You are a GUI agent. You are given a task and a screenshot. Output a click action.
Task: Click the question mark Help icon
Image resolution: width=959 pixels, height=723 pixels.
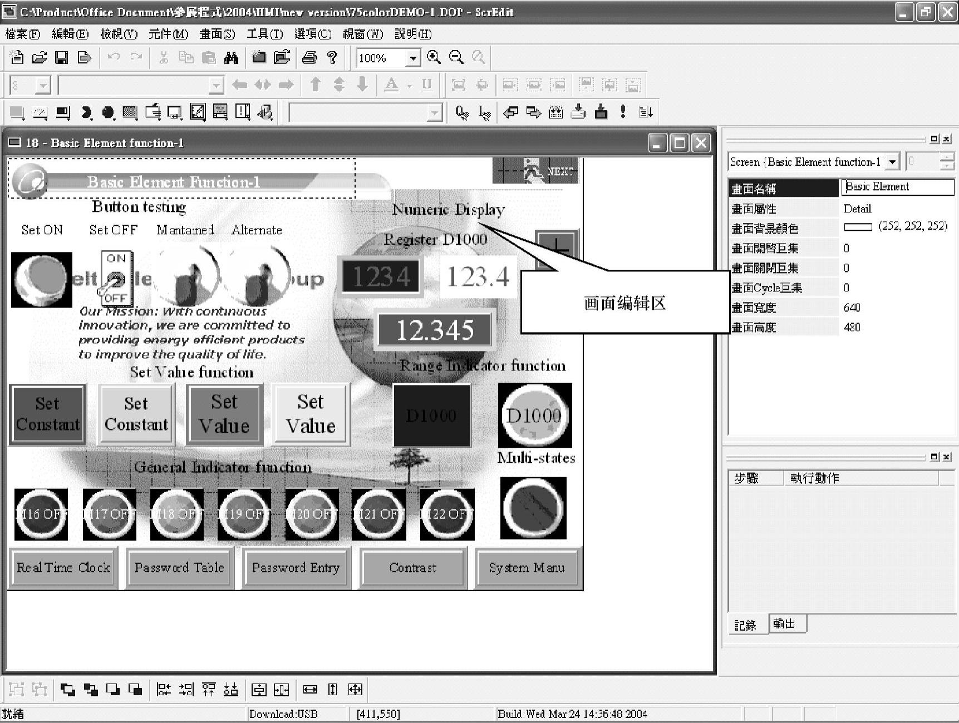[332, 57]
